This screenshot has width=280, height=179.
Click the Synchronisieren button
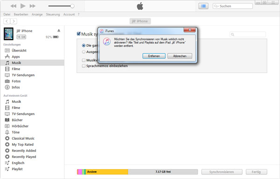[222, 172]
